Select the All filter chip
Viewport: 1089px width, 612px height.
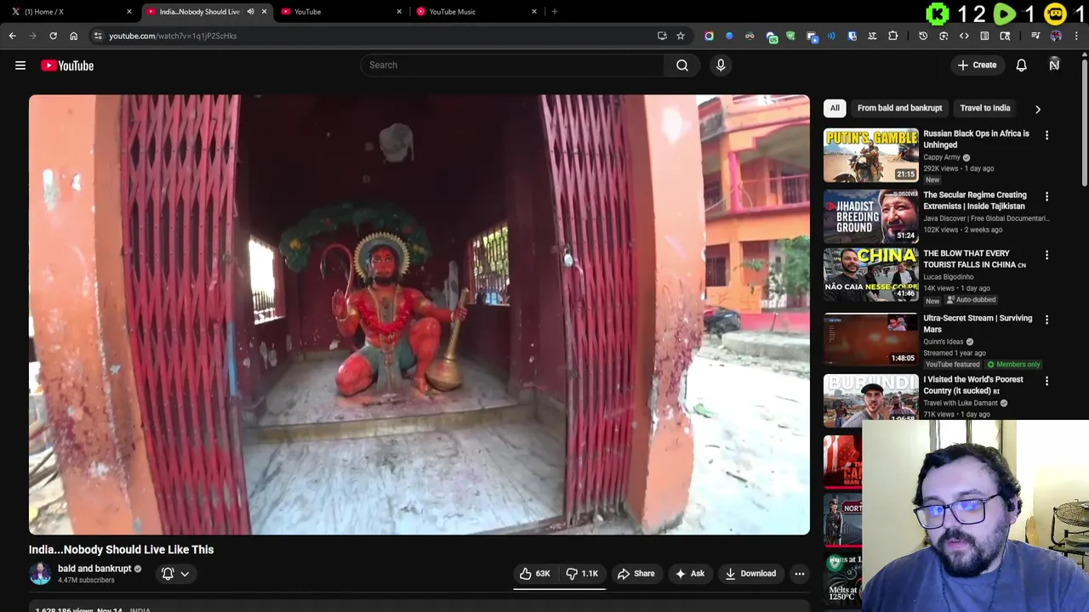tap(835, 108)
